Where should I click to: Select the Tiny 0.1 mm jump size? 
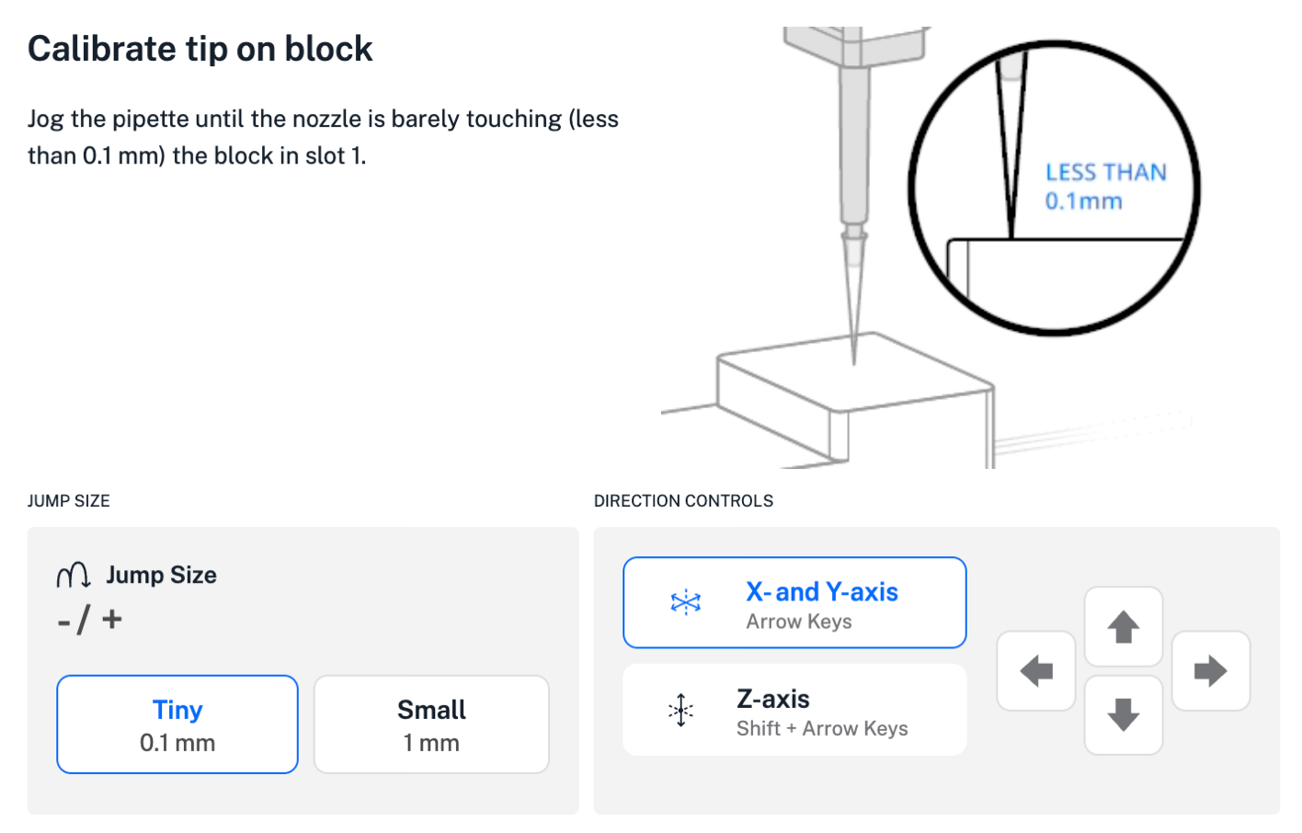click(x=177, y=724)
